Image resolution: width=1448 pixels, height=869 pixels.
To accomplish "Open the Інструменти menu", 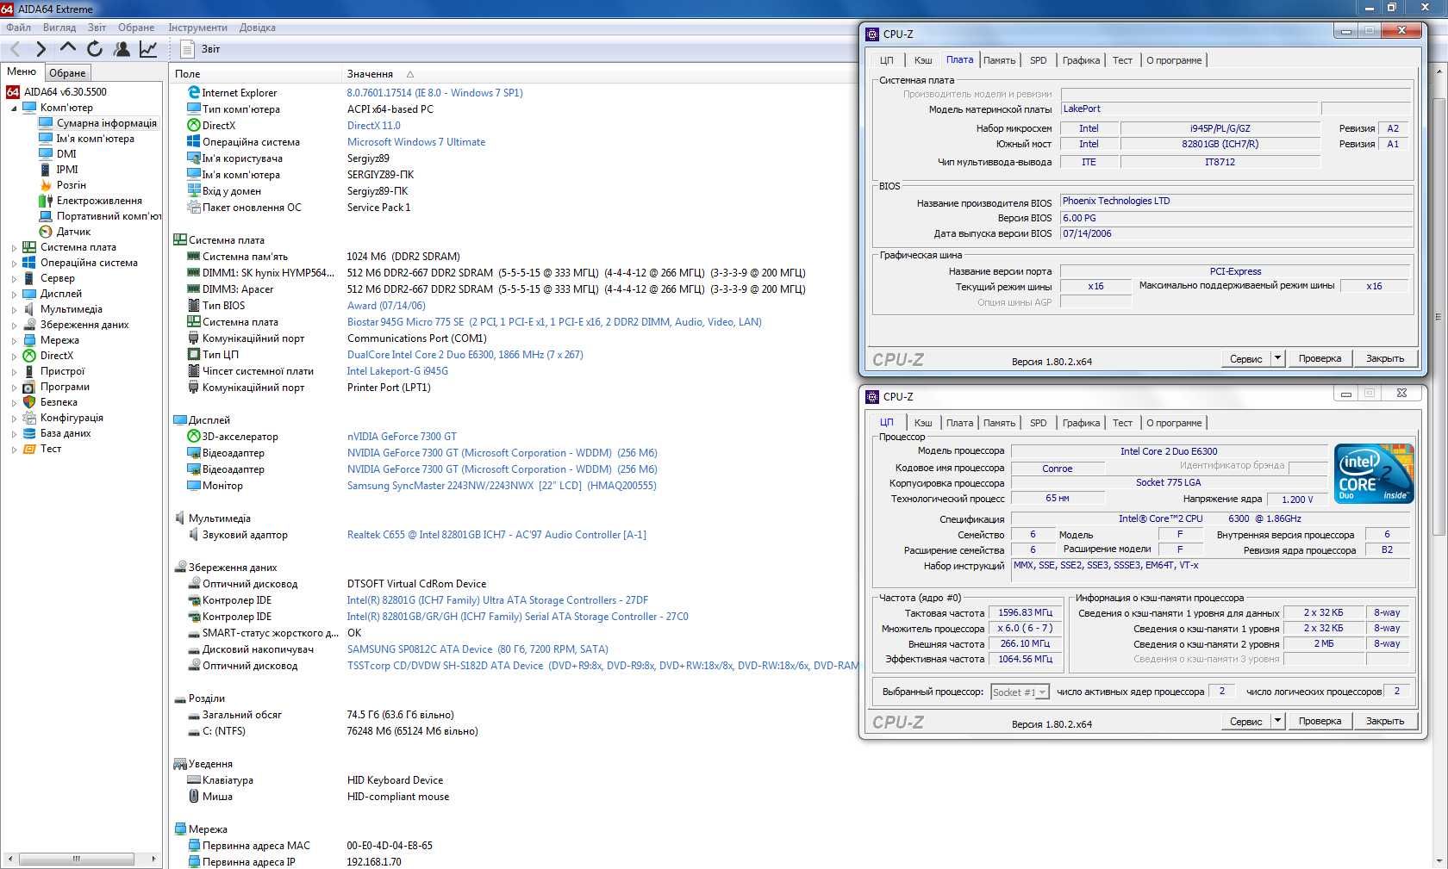I will tap(197, 28).
